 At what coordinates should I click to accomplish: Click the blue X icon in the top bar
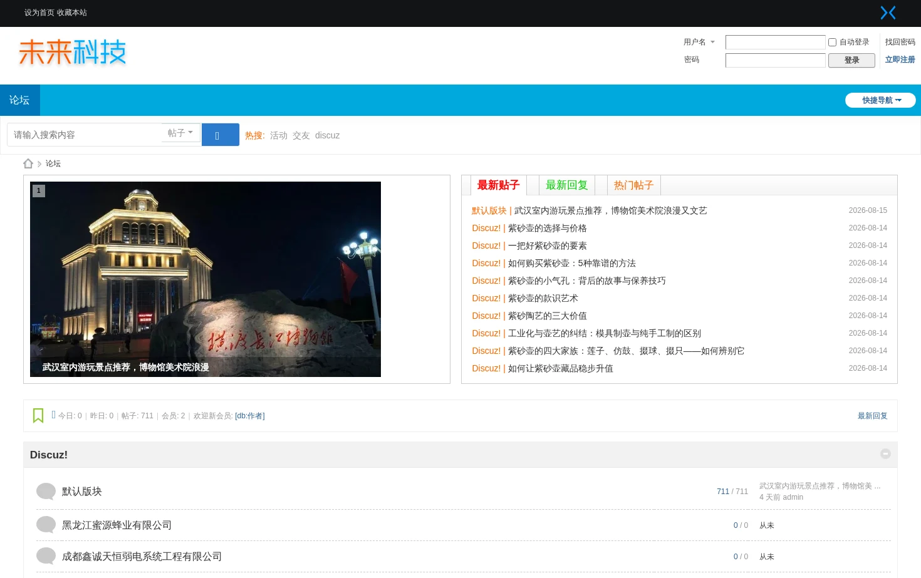click(888, 13)
